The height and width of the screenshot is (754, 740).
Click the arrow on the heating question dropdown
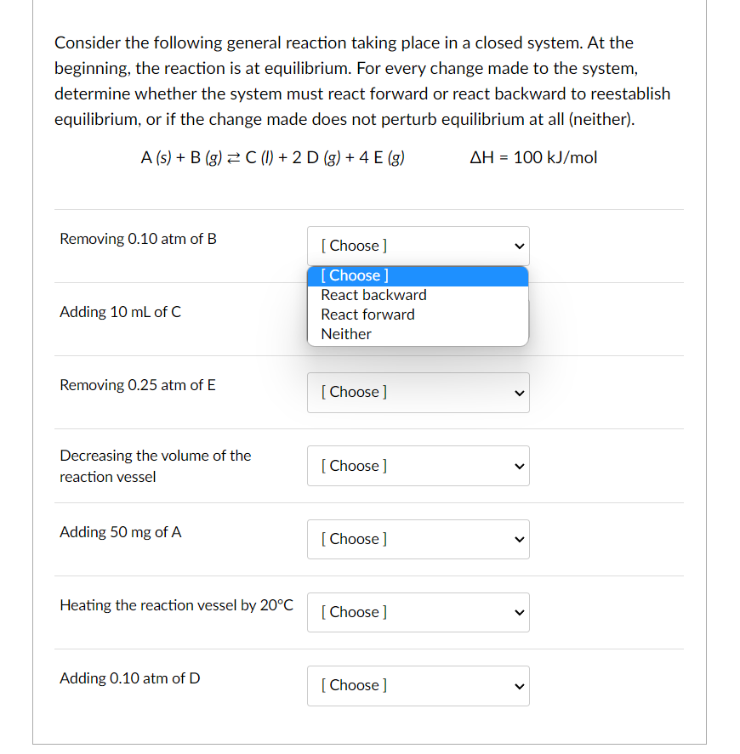tap(518, 612)
